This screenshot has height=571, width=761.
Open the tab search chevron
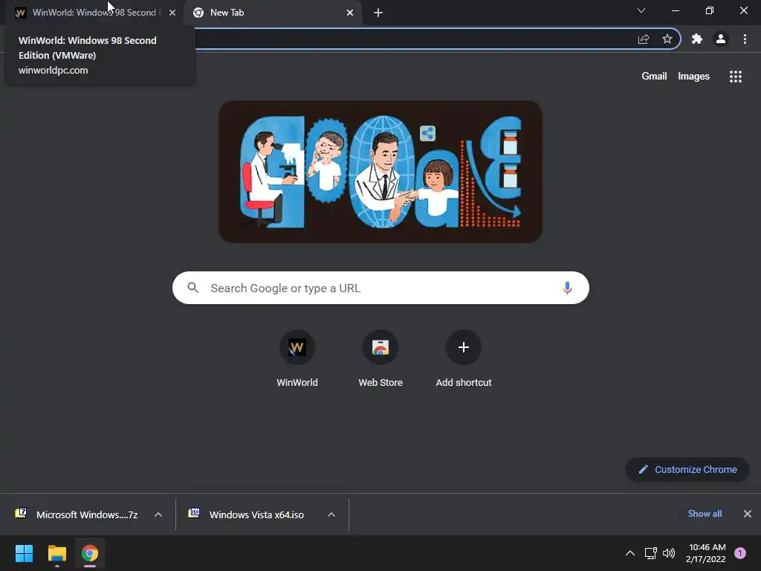point(641,10)
